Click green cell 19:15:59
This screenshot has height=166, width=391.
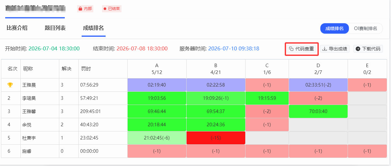tap(267, 98)
